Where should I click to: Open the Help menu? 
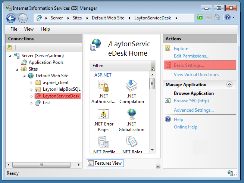click(x=45, y=29)
